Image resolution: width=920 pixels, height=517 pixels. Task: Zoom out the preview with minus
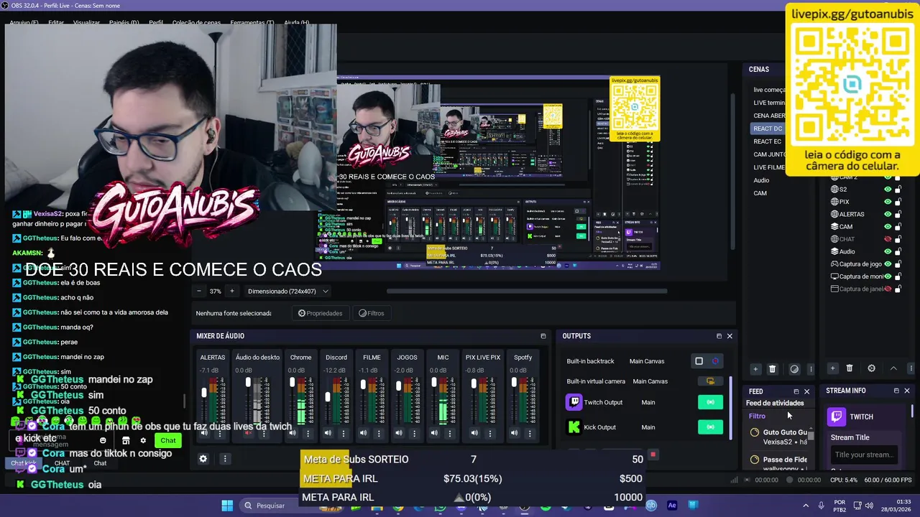[x=199, y=291]
